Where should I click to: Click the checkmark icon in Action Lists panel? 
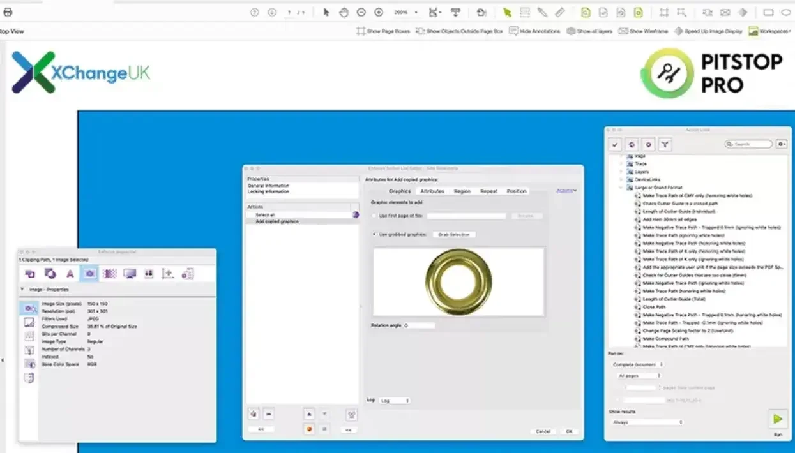[615, 145]
